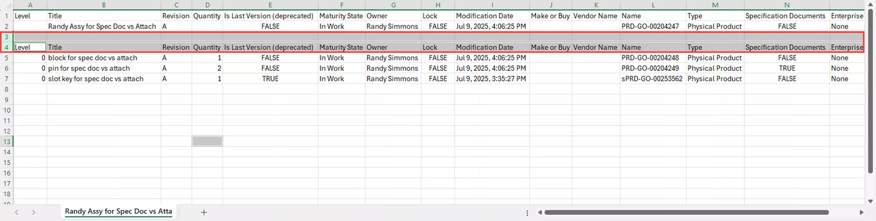Select row 13 header
The height and width of the screenshot is (221, 876).
[7, 142]
